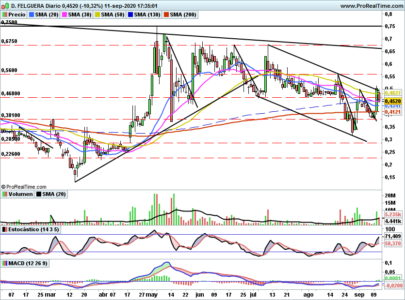Screen dimensions: 405x300
Task: Click the MACD indicator multicolor icon
Action: 5,264
